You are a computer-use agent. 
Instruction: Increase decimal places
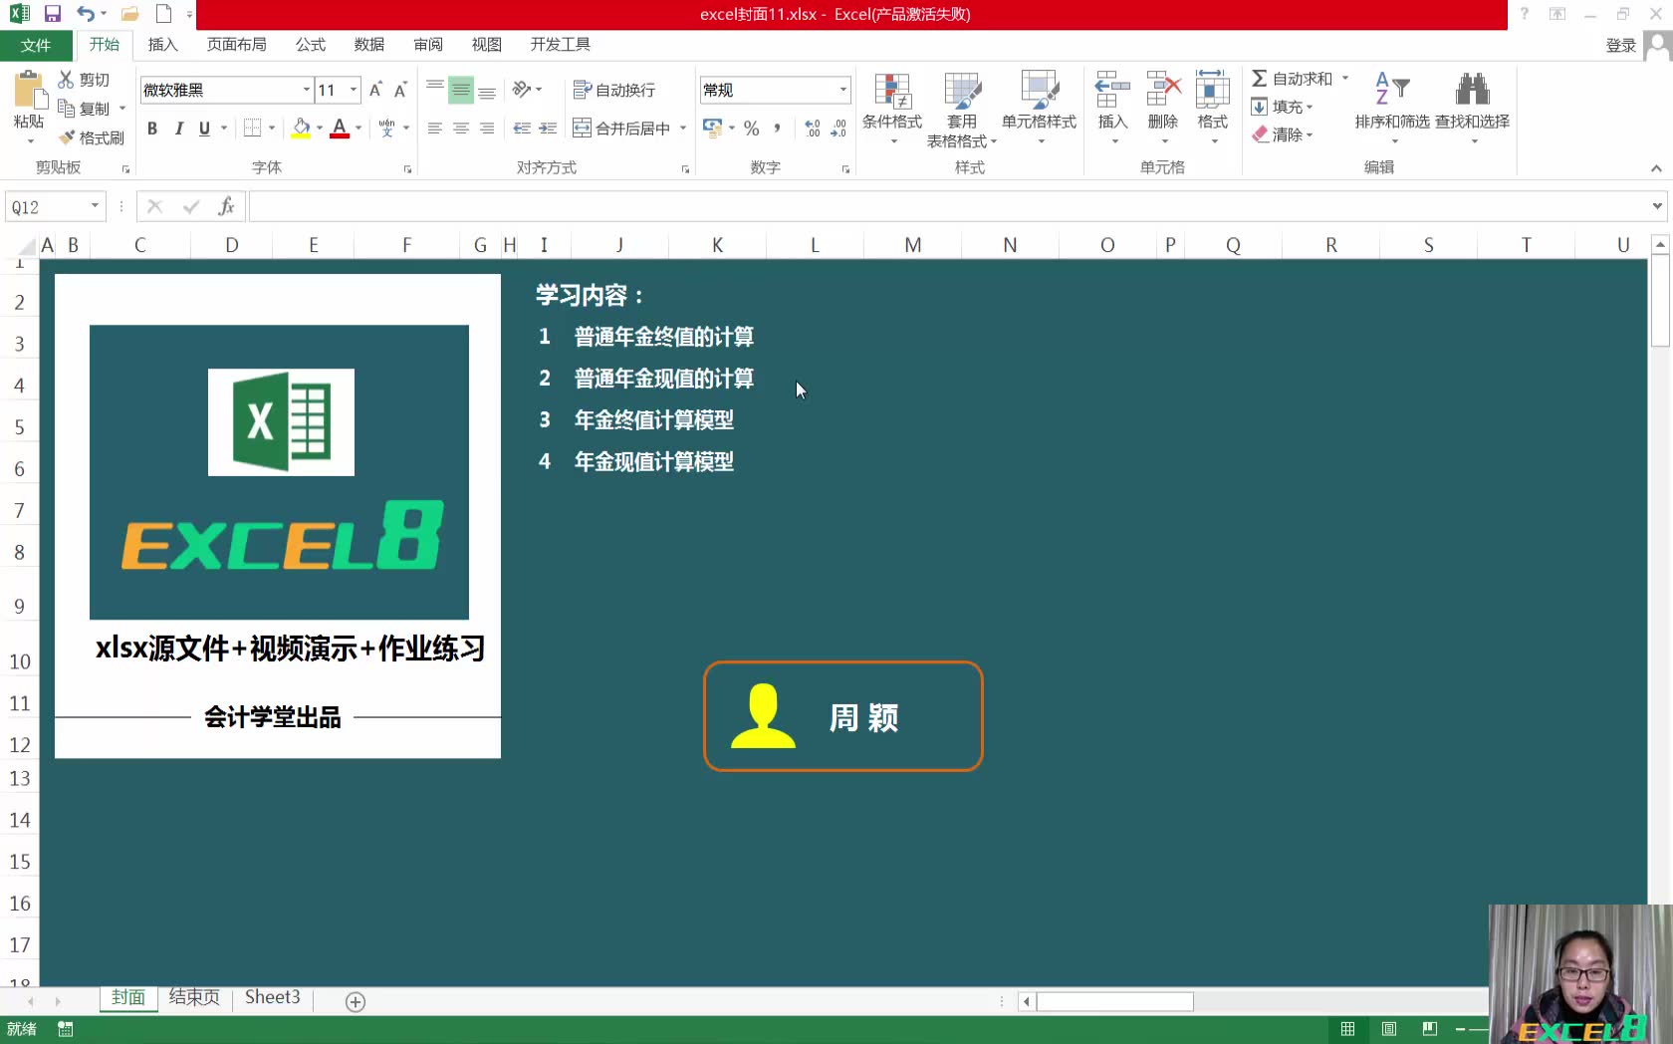pos(813,128)
